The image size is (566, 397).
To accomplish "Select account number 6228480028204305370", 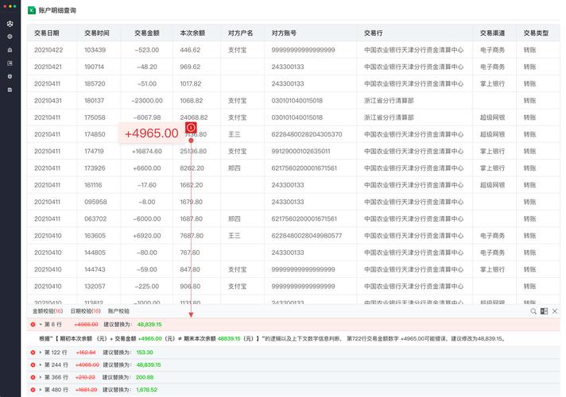I will click(x=307, y=134).
